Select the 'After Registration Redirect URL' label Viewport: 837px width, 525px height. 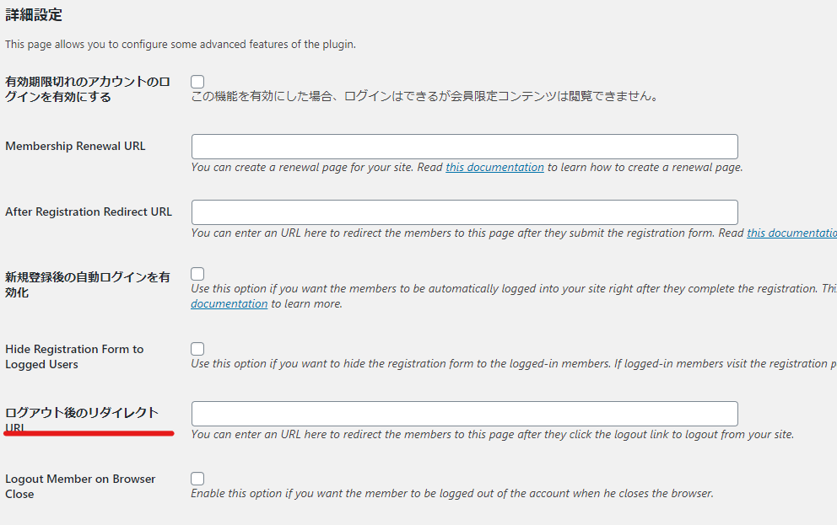(89, 212)
